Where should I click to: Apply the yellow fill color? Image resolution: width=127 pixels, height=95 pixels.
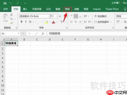click(46, 22)
